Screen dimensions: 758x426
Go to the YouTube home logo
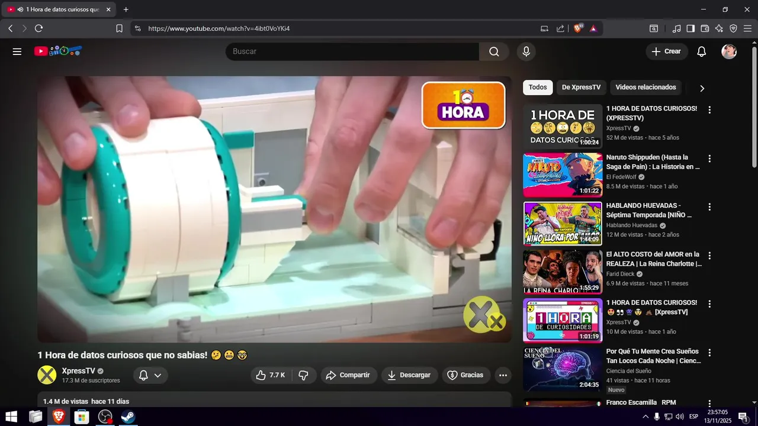coord(57,51)
